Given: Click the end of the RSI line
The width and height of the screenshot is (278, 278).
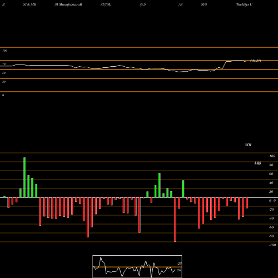Looking at the screenshot, I should pyautogui.click(x=246, y=62).
